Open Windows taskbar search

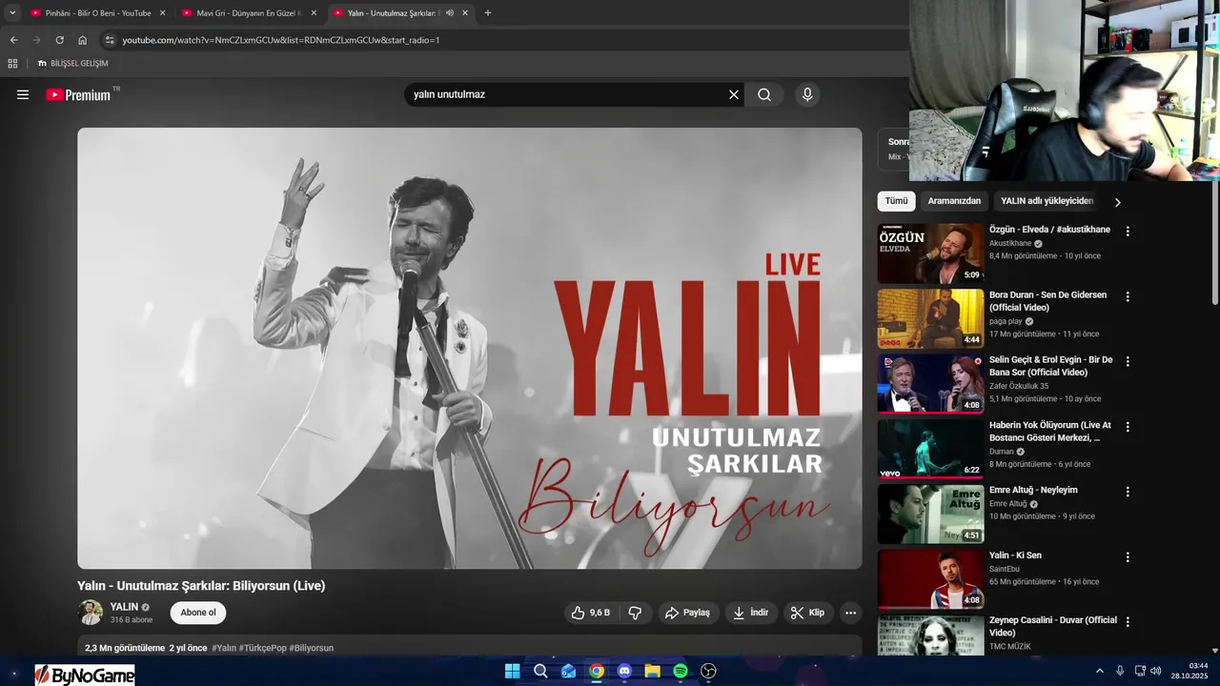(540, 671)
